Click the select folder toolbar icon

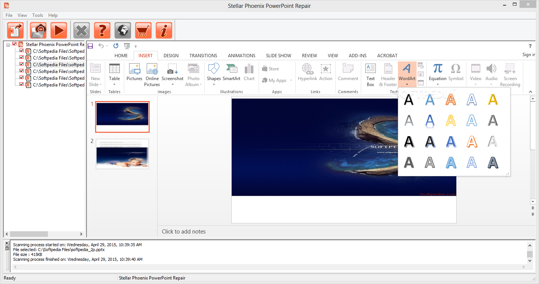pyautogui.click(x=38, y=30)
